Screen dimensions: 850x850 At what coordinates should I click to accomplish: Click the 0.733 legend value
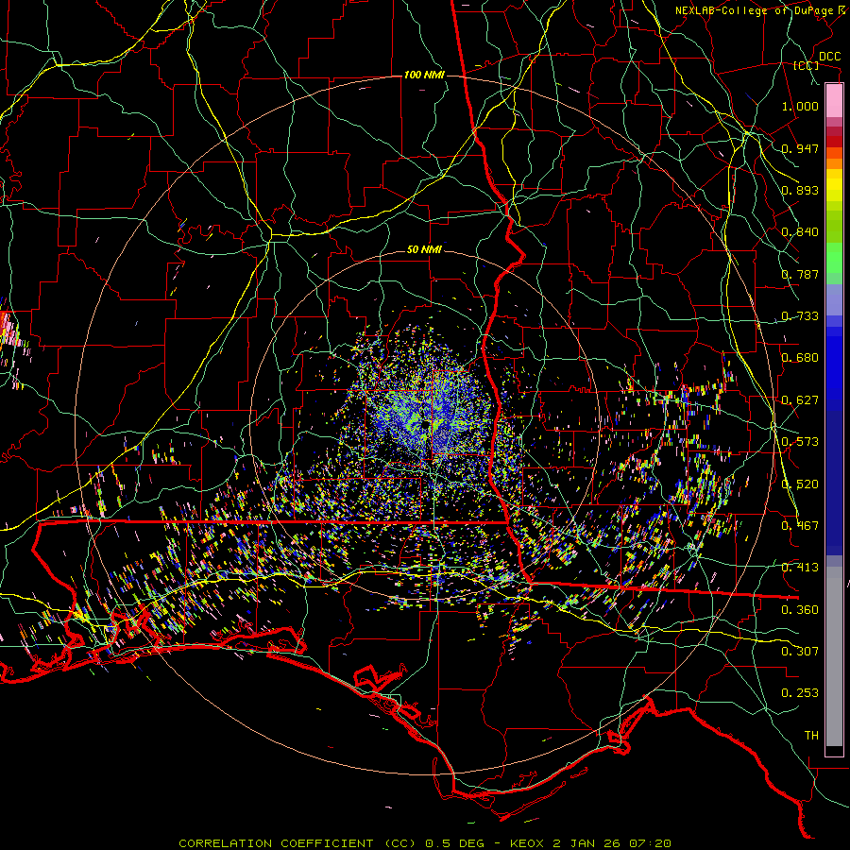coord(800,316)
